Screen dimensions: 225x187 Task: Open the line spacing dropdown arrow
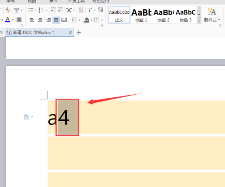(79, 20)
